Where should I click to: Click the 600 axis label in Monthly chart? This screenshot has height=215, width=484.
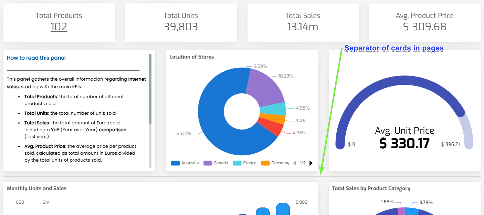(x=20, y=202)
